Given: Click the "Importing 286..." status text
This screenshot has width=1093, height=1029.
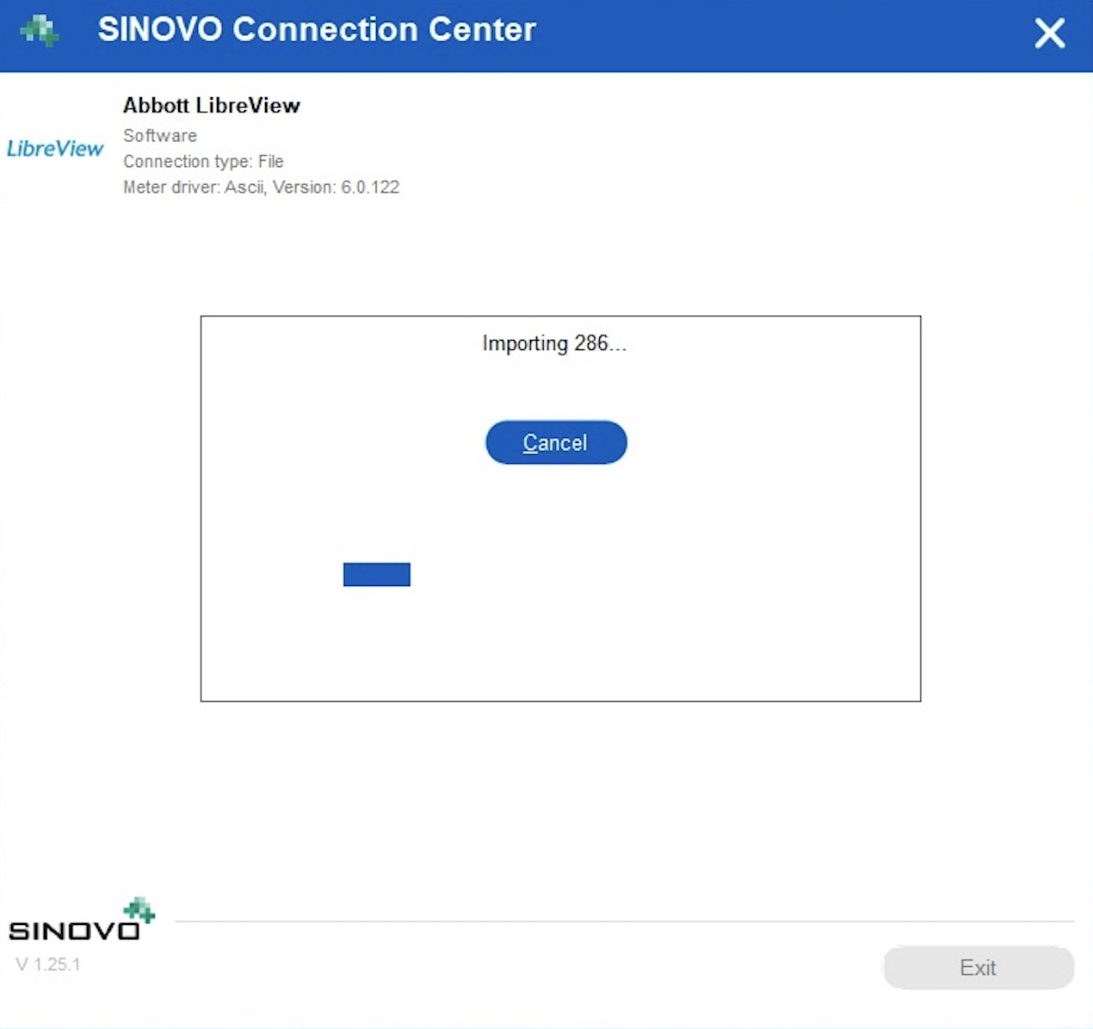Looking at the screenshot, I should pos(554,343).
